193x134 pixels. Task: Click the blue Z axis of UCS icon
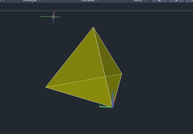[x=113, y=99]
